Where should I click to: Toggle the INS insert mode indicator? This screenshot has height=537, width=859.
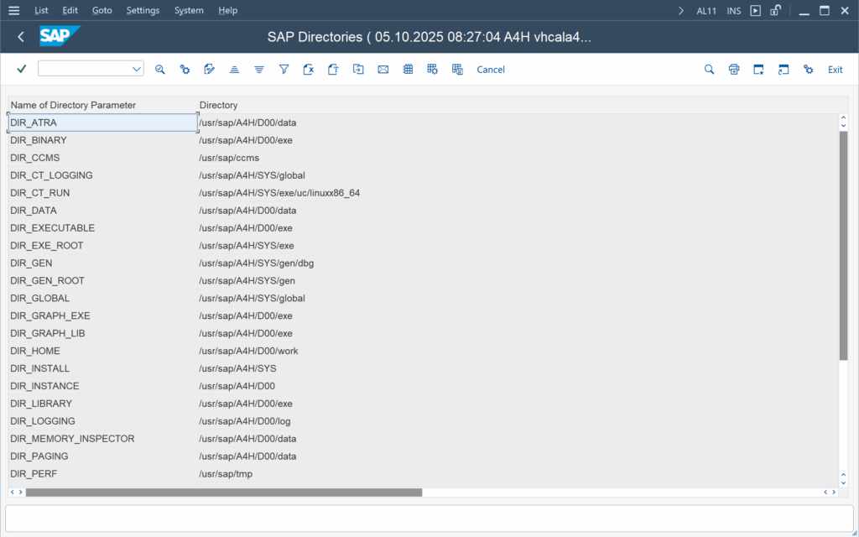click(x=734, y=11)
